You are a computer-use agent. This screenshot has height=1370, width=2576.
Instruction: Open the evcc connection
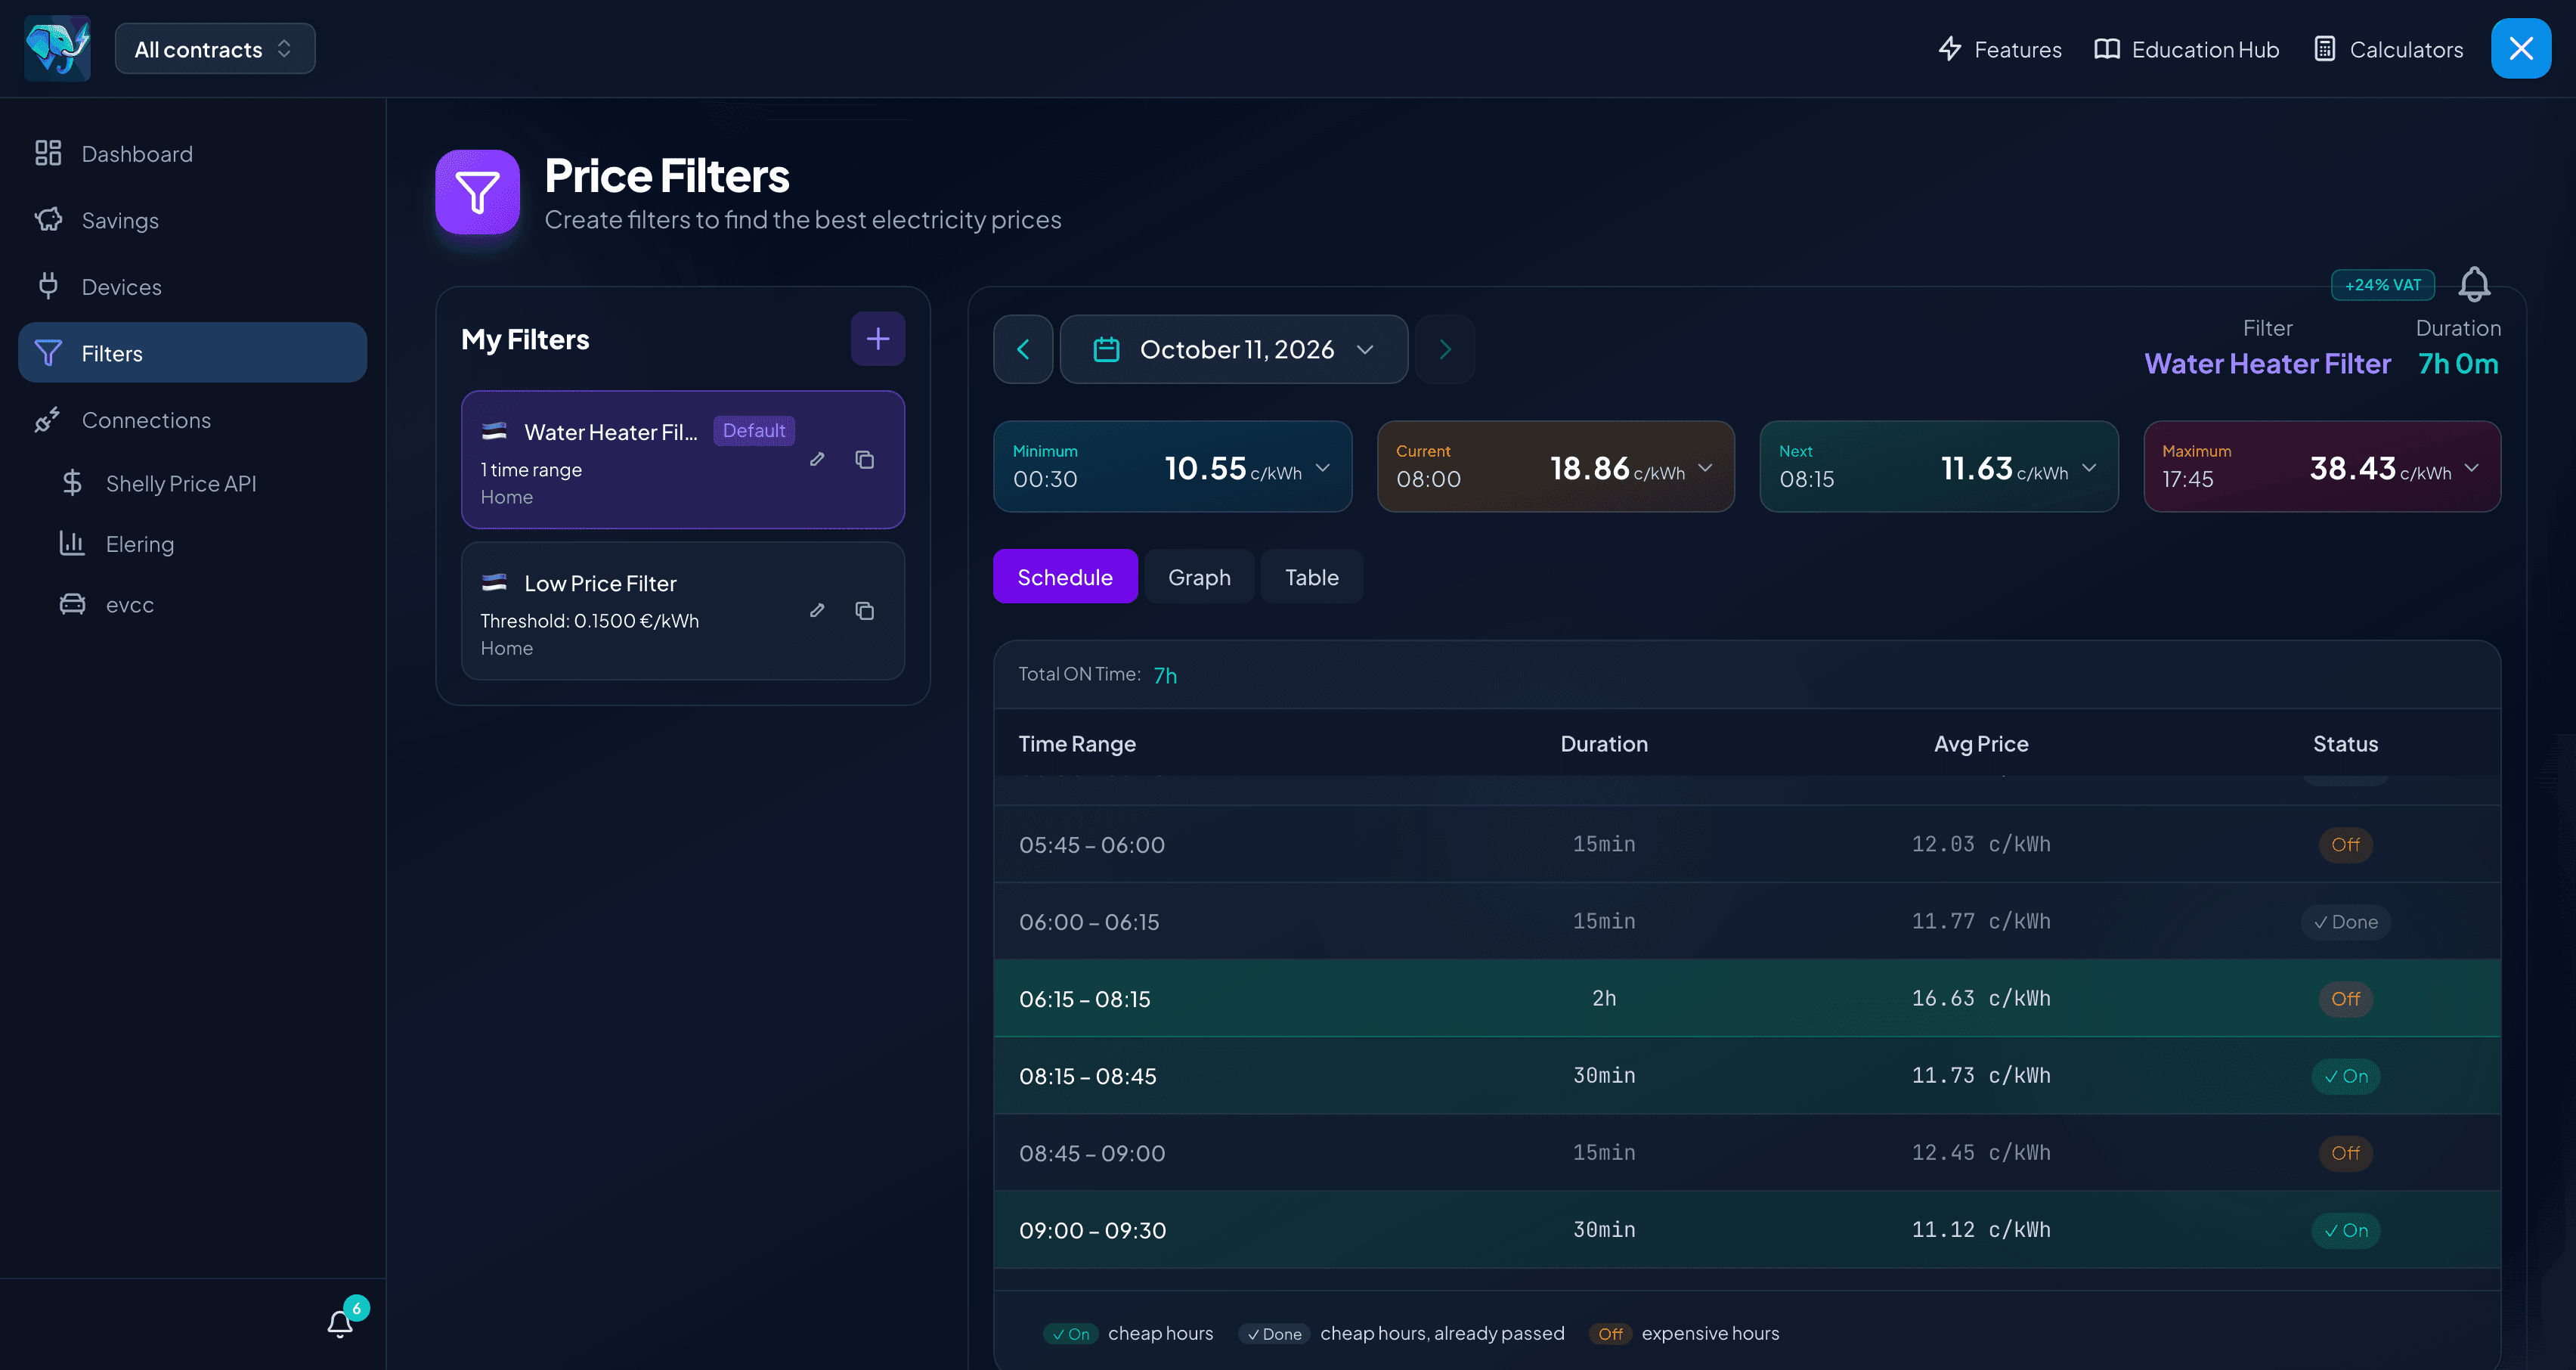205,604
